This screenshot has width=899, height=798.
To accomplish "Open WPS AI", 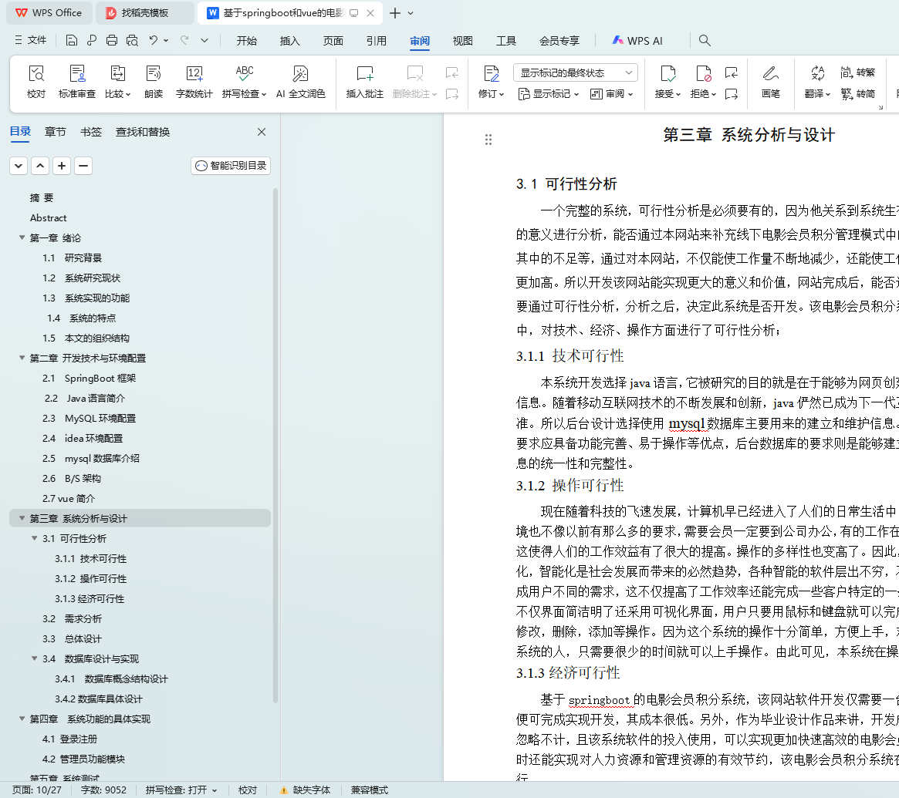I will click(637, 41).
